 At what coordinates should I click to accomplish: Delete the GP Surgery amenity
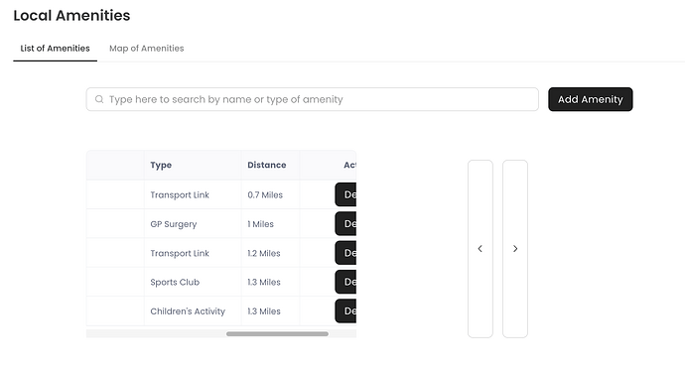(x=345, y=224)
